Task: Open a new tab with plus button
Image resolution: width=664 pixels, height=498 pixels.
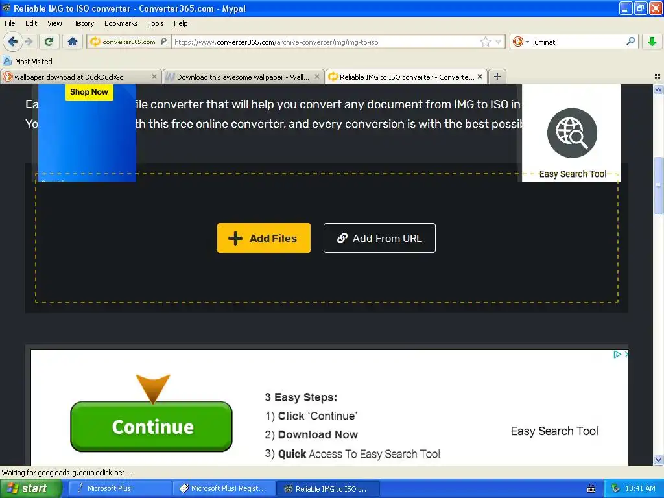Action: click(x=497, y=77)
